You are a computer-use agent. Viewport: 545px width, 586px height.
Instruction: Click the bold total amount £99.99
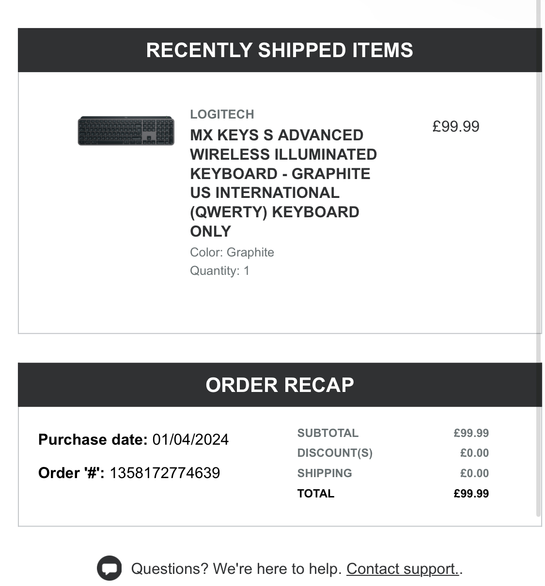pyautogui.click(x=471, y=494)
